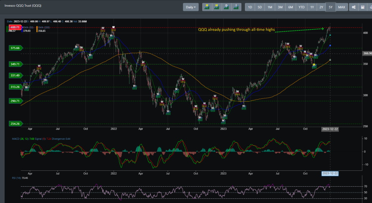Click the Signal (9) value label
Screen dimensions: 372x203
pyautogui.click(x=43, y=139)
